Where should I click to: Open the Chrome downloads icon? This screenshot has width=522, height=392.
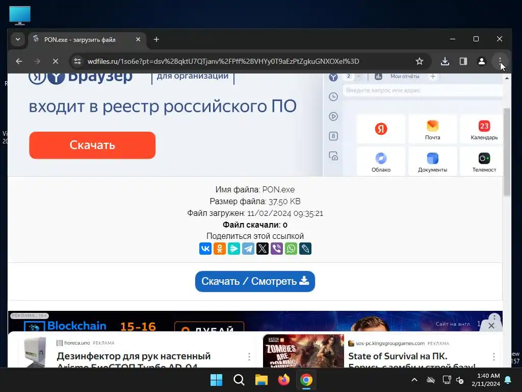[x=445, y=61]
